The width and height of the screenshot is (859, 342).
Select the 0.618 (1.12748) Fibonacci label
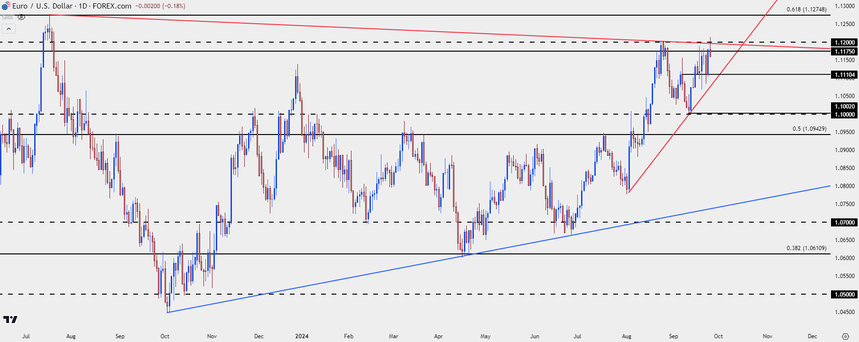coord(806,9)
